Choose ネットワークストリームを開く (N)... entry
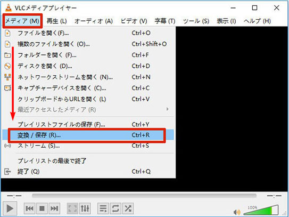 [88, 77]
